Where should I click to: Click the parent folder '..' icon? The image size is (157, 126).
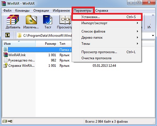click(5, 49)
